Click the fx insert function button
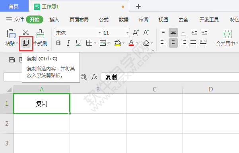The height and width of the screenshot is (153, 239). [x=94, y=77]
